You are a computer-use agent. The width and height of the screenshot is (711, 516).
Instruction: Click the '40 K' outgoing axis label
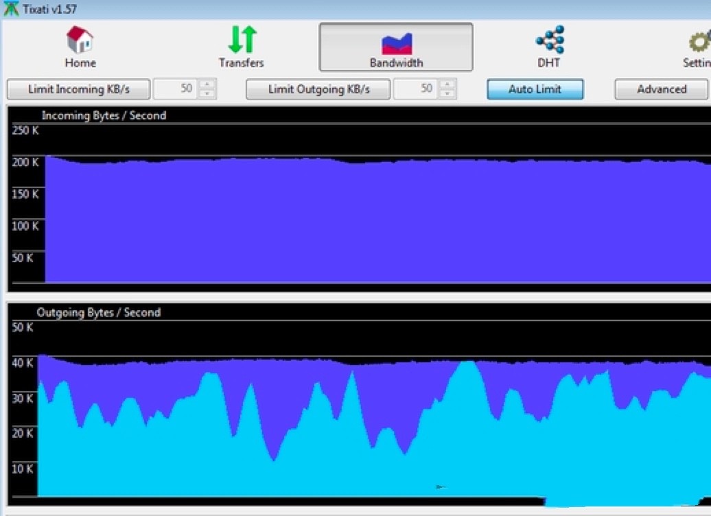23,363
